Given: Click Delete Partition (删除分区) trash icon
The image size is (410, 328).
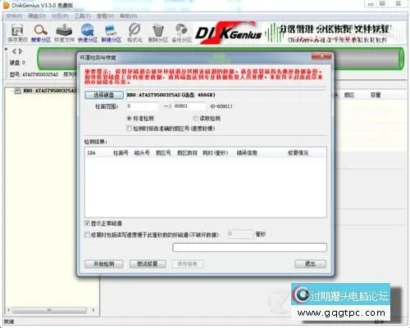Looking at the screenshot, I should pyautogui.click(x=158, y=33).
